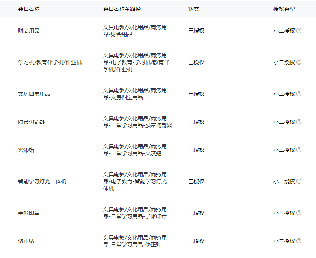Click full path text of 修正贴 row
Screen dimensions: 316x258
pos(135,241)
